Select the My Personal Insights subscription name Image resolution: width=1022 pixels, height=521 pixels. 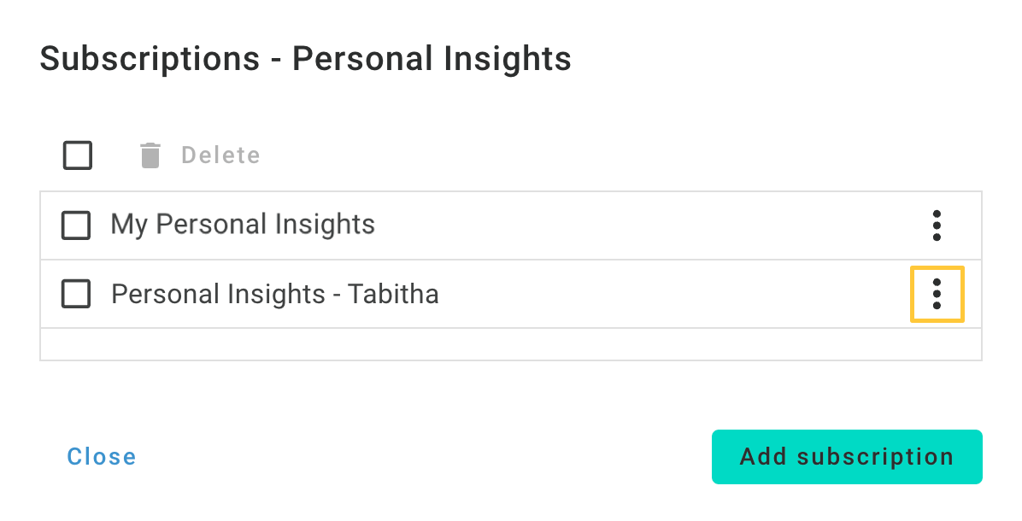pyautogui.click(x=243, y=225)
